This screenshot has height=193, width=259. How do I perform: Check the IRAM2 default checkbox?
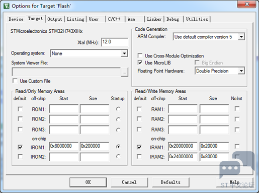139,157
